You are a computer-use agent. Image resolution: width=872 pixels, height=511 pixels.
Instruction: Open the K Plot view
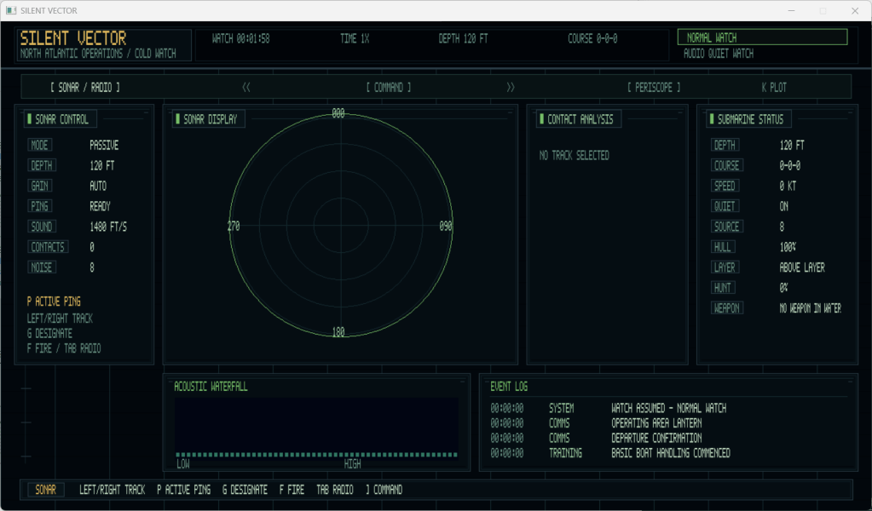pyautogui.click(x=774, y=87)
